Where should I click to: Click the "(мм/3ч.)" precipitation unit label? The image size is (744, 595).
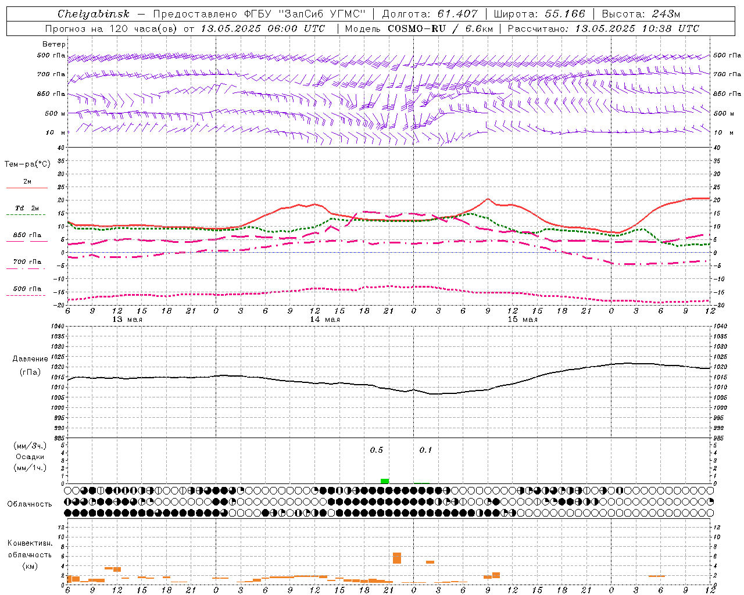[x=30, y=446]
